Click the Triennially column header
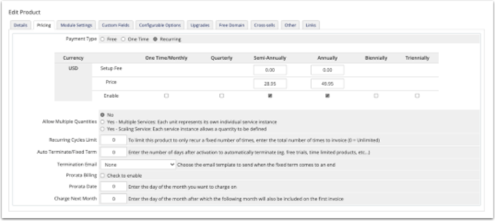Viewport: 495px width, 221px height. pos(417,58)
